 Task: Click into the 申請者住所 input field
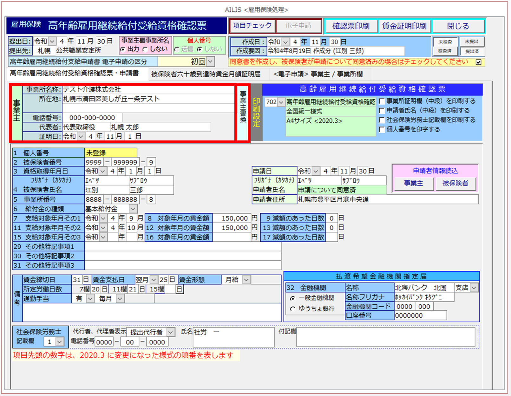[387, 199]
